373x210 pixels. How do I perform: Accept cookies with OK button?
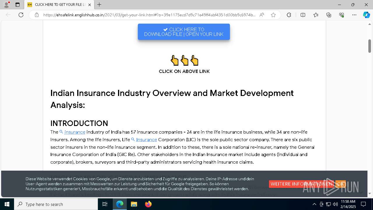(x=340, y=184)
